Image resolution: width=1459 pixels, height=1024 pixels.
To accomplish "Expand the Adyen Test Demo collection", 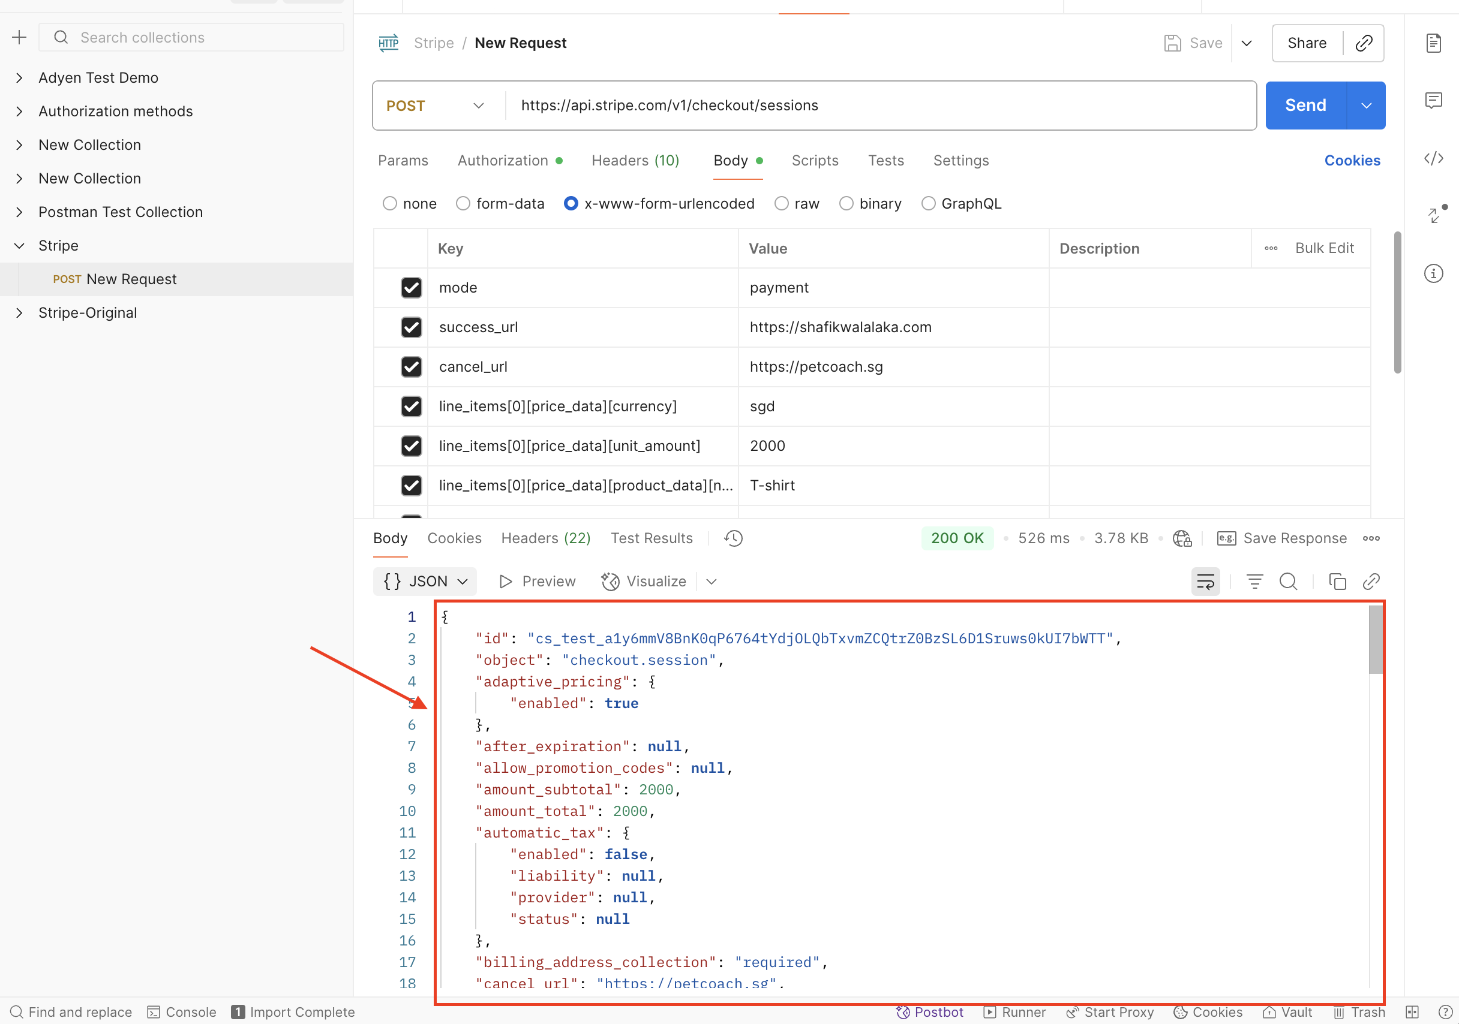I will [19, 77].
